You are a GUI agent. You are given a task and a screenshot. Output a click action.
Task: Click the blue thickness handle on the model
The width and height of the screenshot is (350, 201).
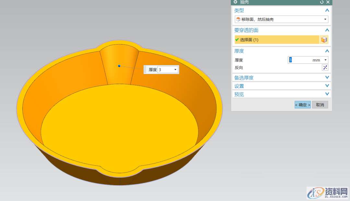click(x=119, y=66)
